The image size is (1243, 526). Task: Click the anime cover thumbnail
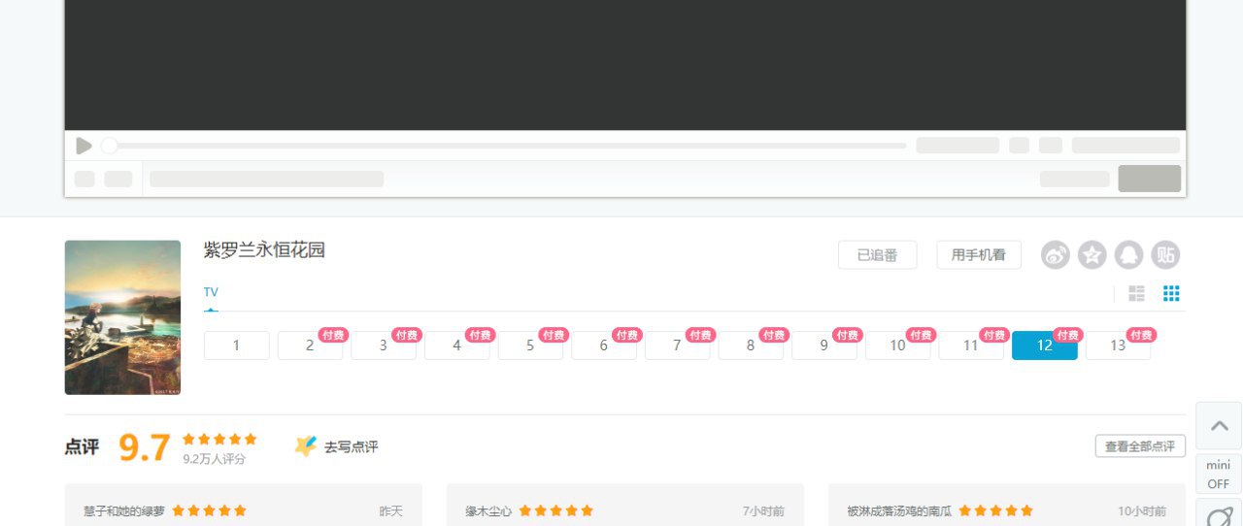tap(122, 317)
